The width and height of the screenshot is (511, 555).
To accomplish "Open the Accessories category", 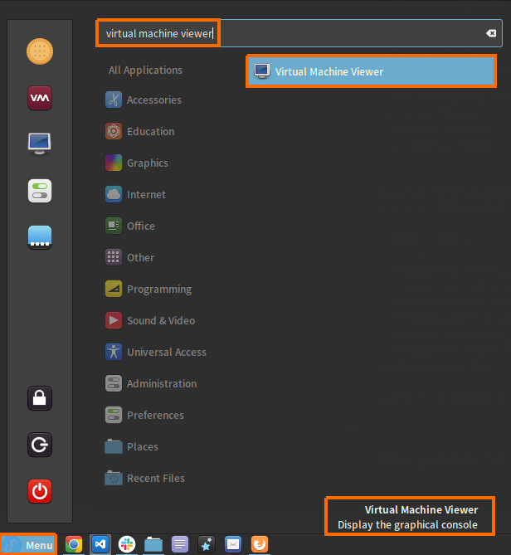I will (x=144, y=100).
